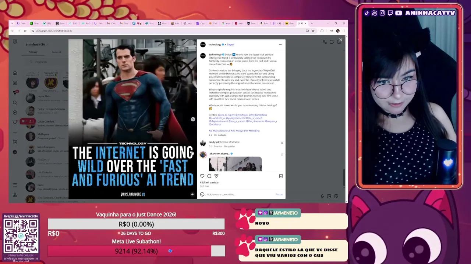Click the livepix QR code
This screenshot has height=264, width=471.
(21, 236)
